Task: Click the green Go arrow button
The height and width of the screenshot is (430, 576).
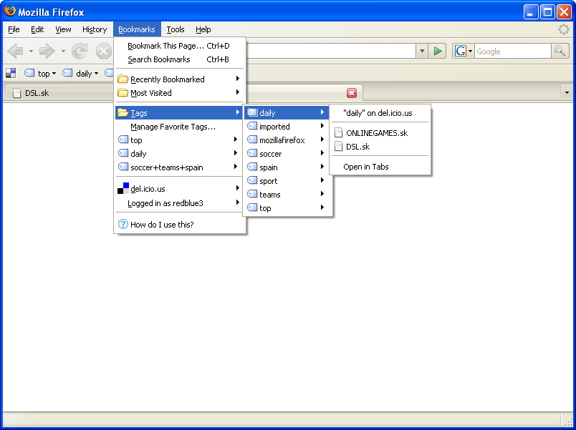Action: tap(437, 51)
